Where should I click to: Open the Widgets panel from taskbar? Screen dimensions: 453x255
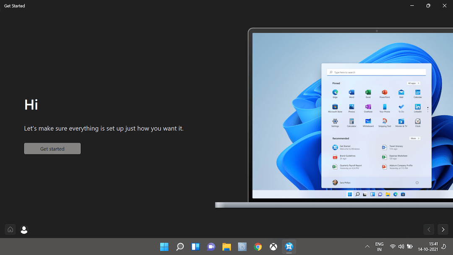point(195,247)
